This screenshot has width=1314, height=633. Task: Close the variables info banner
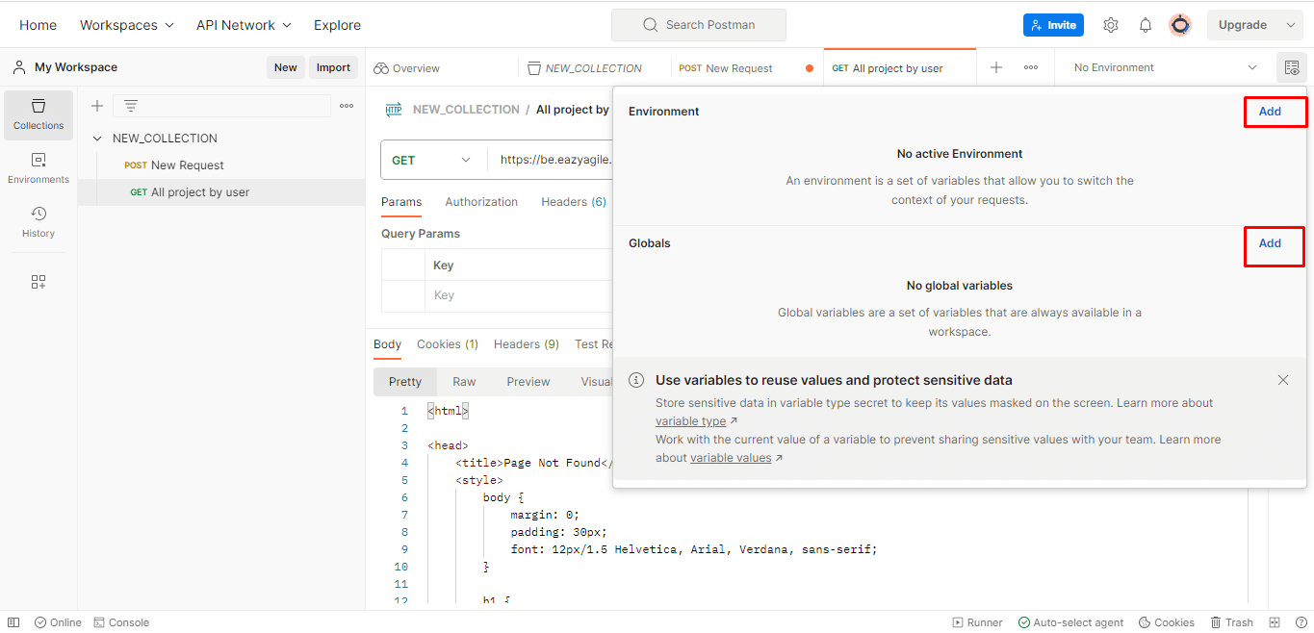(x=1283, y=380)
